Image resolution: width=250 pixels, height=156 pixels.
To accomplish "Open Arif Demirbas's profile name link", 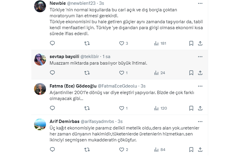I will point(65,121).
